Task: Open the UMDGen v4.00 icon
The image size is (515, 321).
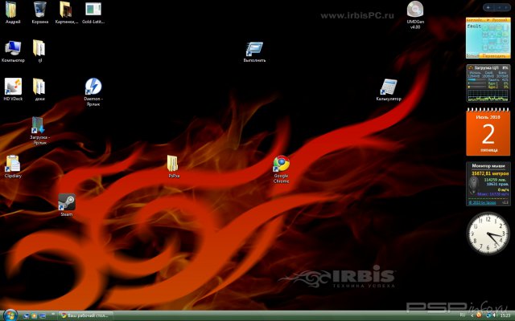Action: pyautogui.click(x=415, y=10)
